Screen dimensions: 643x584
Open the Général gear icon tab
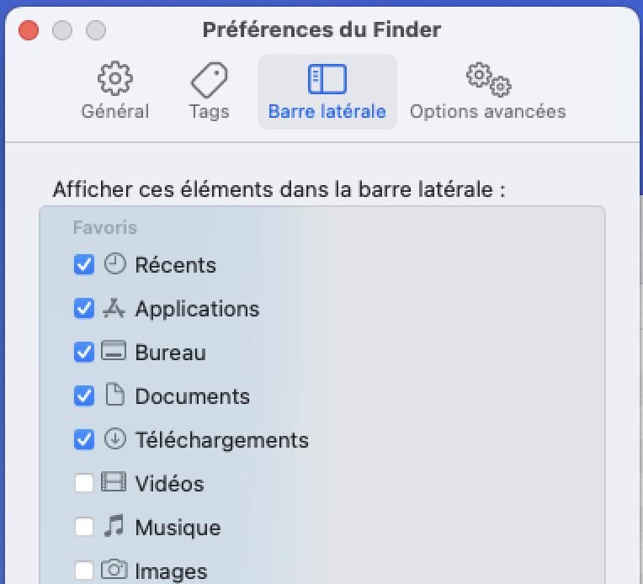(114, 80)
